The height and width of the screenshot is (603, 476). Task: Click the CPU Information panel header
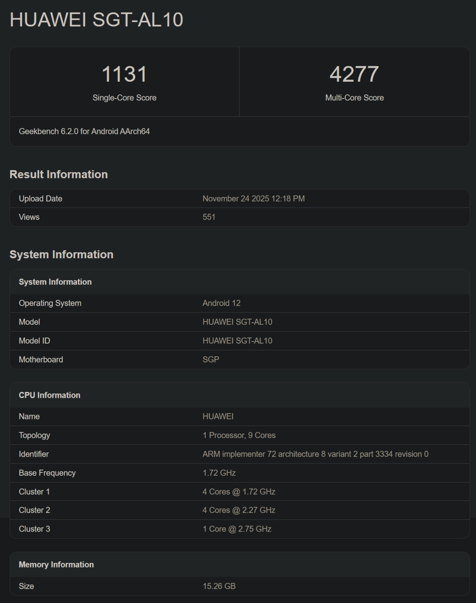[x=49, y=395]
